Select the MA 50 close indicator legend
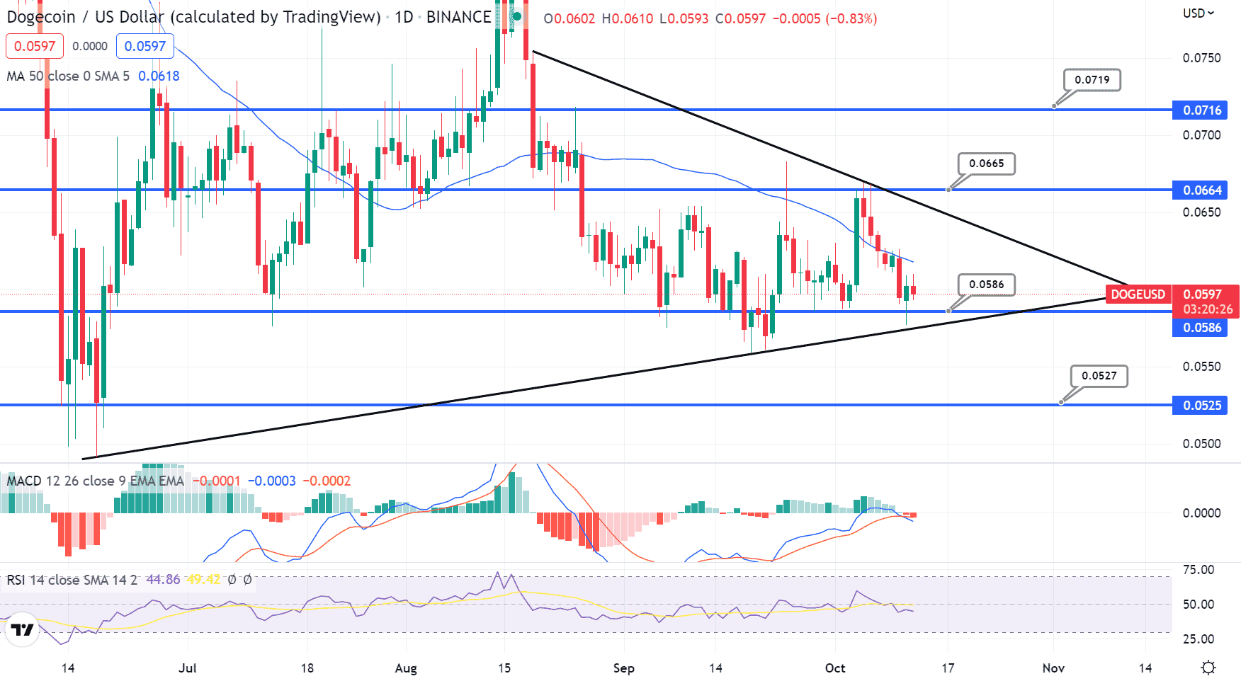Screen dimensions: 1241x681 (x=68, y=76)
